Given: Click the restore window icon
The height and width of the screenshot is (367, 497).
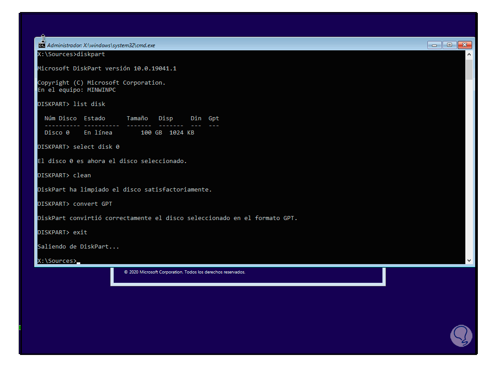Looking at the screenshot, I should click(449, 45).
